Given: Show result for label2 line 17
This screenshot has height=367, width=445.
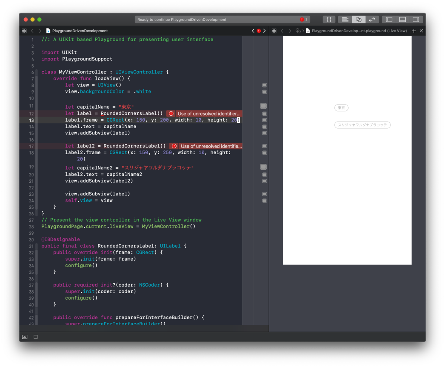Looking at the screenshot, I should pyautogui.click(x=265, y=146).
